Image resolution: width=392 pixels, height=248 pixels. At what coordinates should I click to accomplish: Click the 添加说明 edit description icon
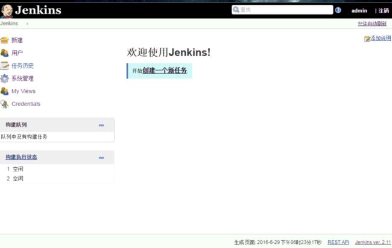(367, 39)
